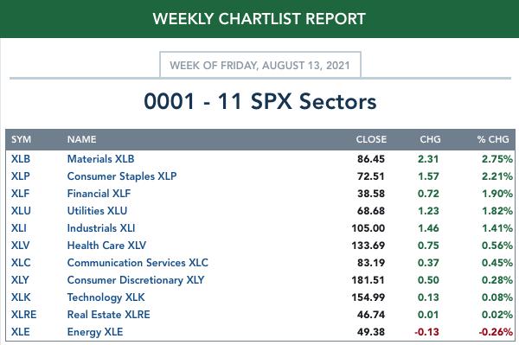Select Technology XLK name link
The width and height of the screenshot is (519, 345).
point(106,297)
